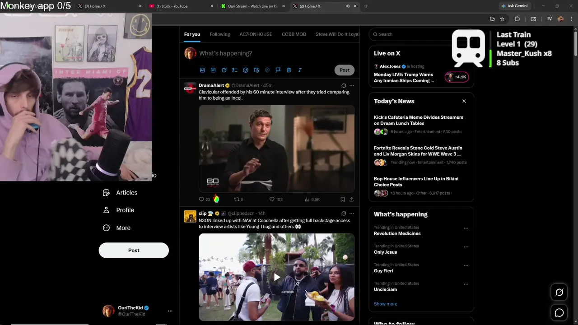578x325 pixels.
Task: Open the Kick's Cafeteria Meme news story
Action: pyautogui.click(x=419, y=120)
